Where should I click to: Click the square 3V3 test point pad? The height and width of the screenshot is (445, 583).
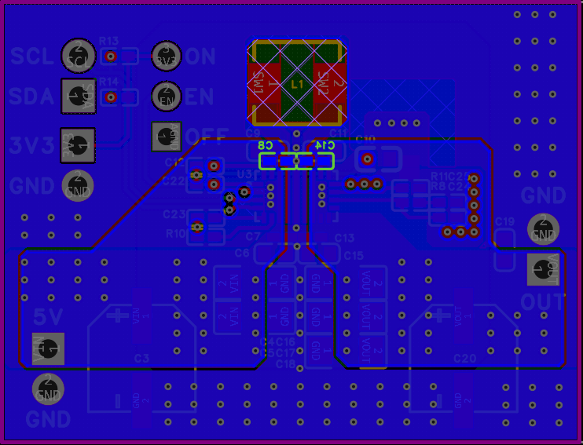[78, 145]
